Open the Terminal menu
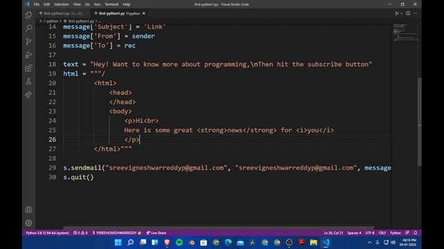Viewport: 444px width, 249px height. [112, 4]
